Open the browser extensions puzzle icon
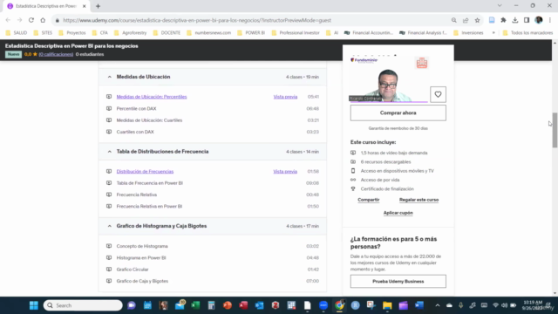The width and height of the screenshot is (558, 314). click(x=503, y=20)
